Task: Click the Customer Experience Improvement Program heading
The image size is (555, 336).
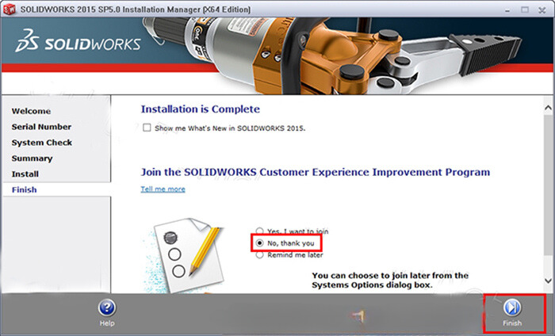Action: point(316,172)
